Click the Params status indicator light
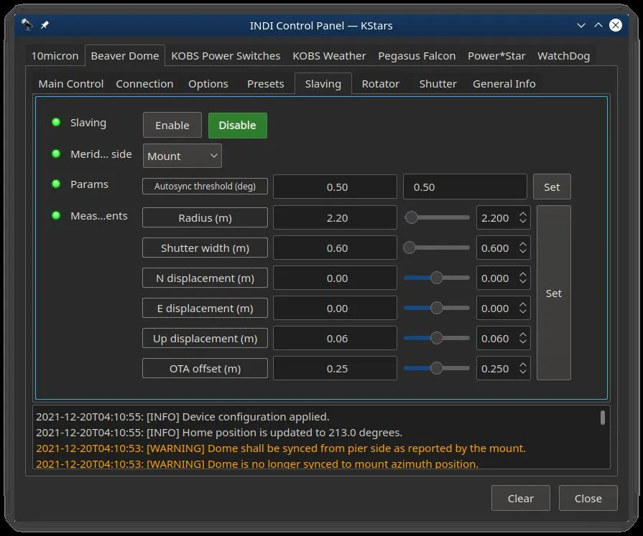643x536 pixels. (x=56, y=184)
